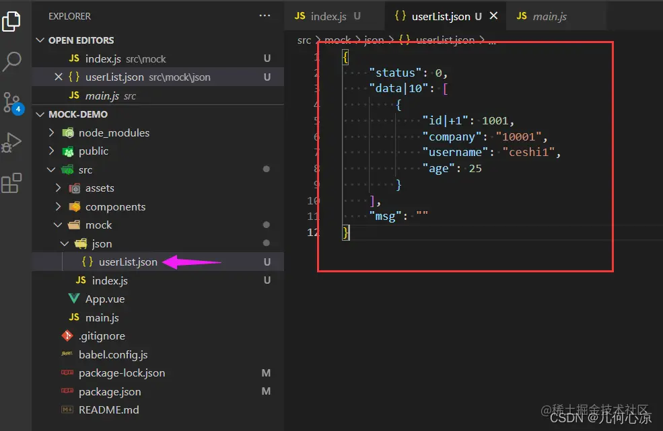Click the npm icon beside package.json

[67, 391]
